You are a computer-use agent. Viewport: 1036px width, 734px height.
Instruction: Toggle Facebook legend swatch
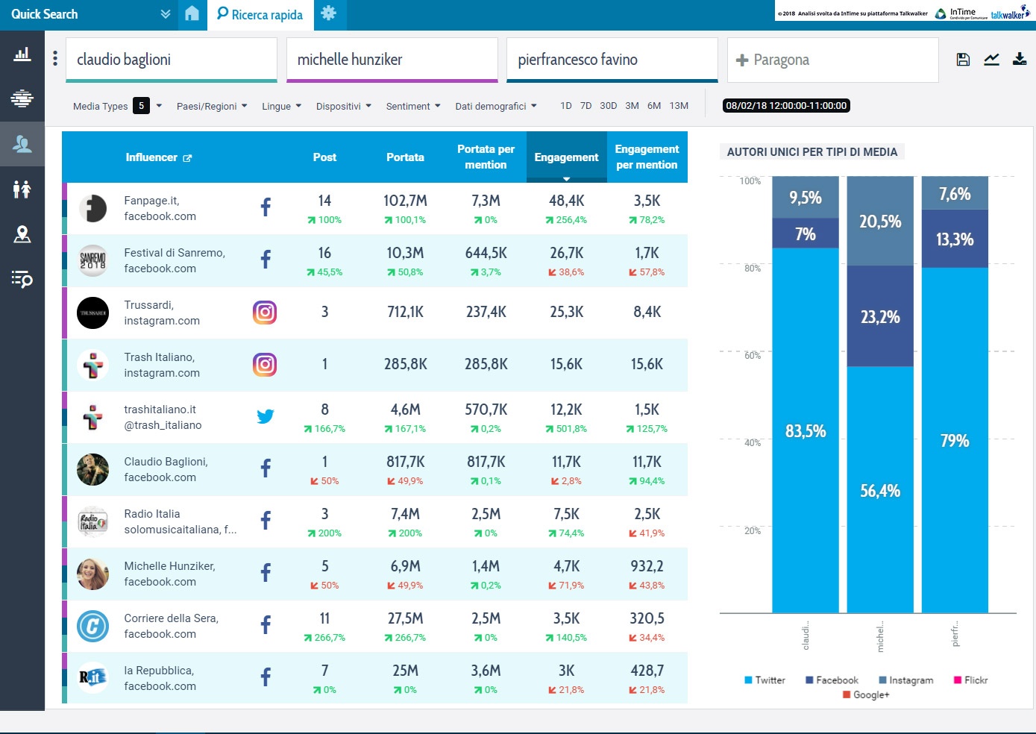pos(809,680)
